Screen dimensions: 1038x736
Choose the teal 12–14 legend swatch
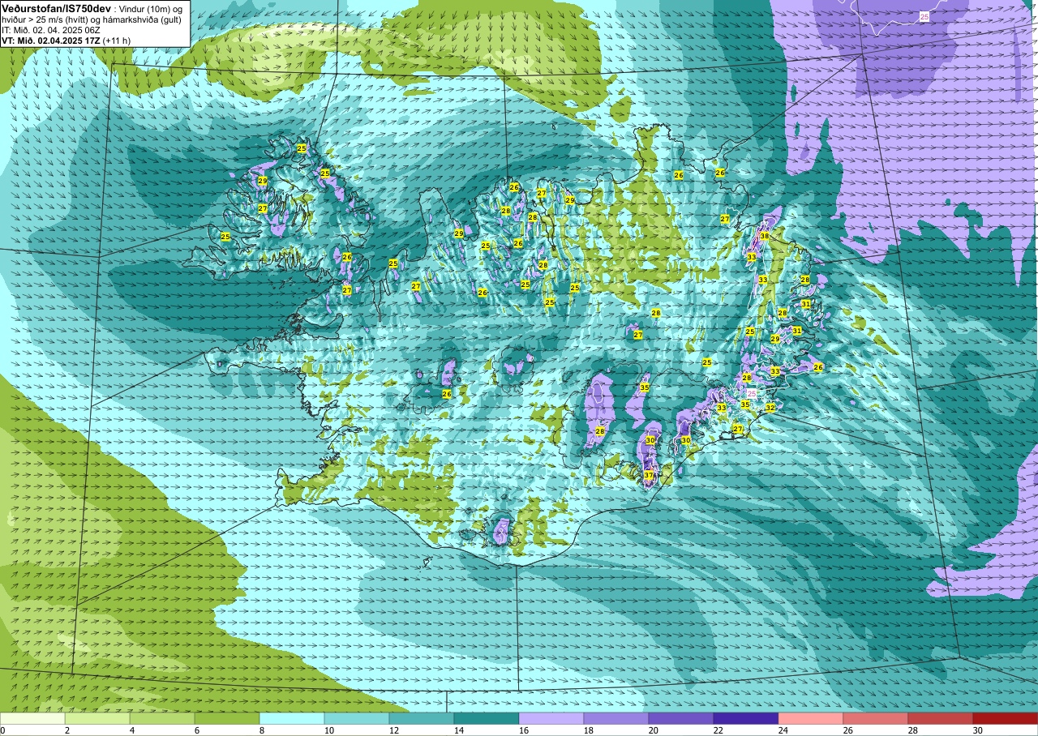422,718
